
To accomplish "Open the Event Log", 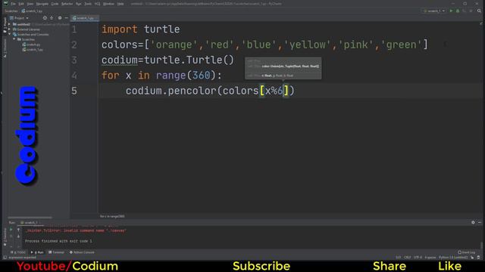I will click(467, 252).
